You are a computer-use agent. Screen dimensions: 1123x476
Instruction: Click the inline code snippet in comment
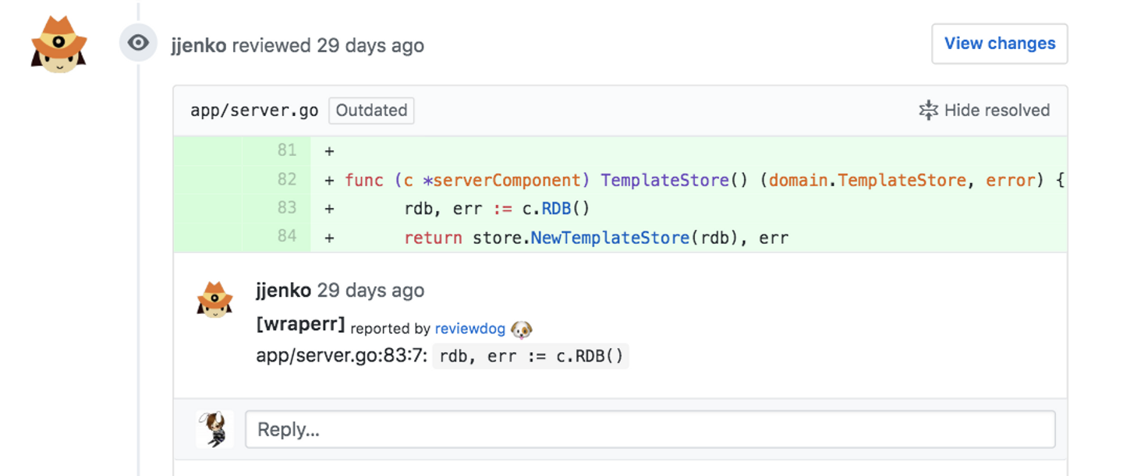point(531,357)
